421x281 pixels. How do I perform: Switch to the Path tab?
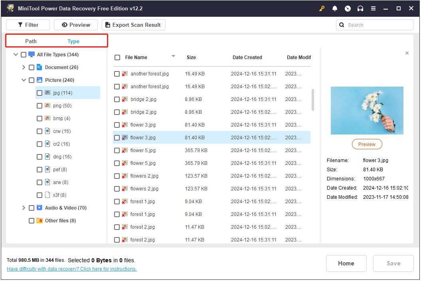(31, 41)
